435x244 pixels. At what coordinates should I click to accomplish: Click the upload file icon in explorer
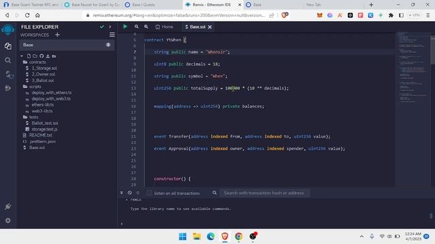point(48,56)
